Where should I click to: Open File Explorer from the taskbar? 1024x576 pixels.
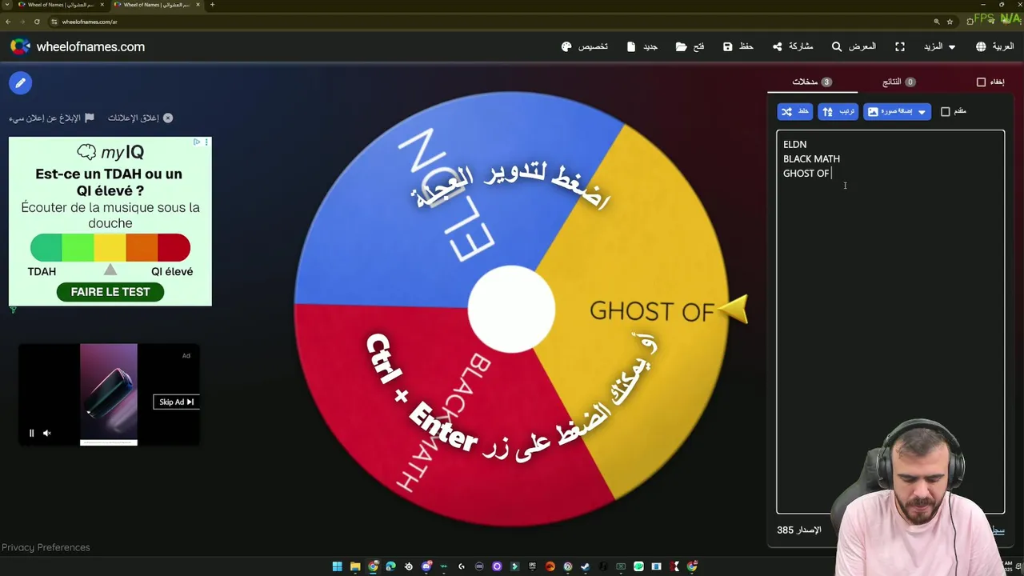pos(355,566)
